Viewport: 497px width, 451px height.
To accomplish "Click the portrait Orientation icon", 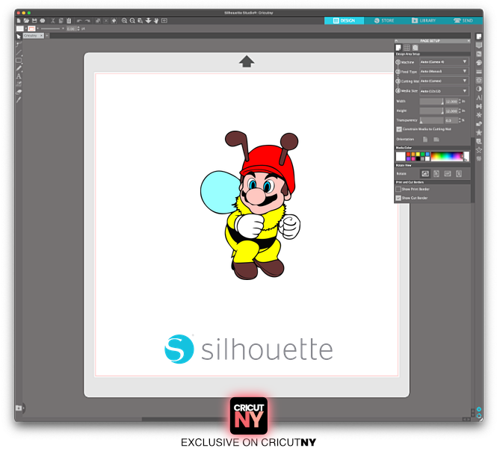I will 425,140.
